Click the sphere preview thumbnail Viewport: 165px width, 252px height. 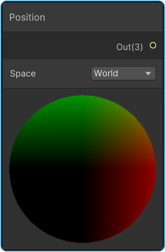[x=83, y=169]
